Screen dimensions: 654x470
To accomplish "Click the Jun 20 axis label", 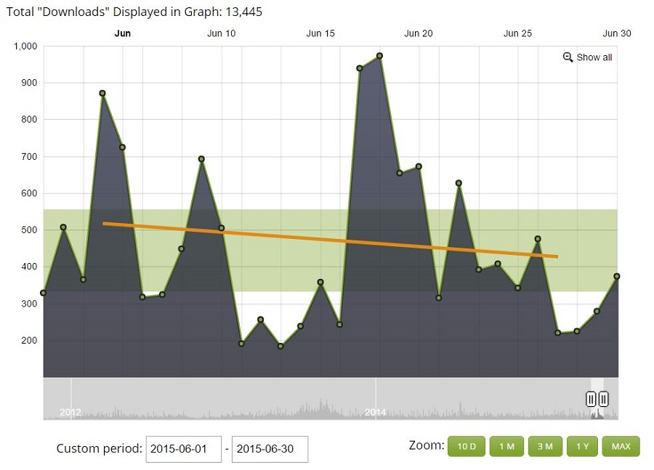I will tap(419, 33).
